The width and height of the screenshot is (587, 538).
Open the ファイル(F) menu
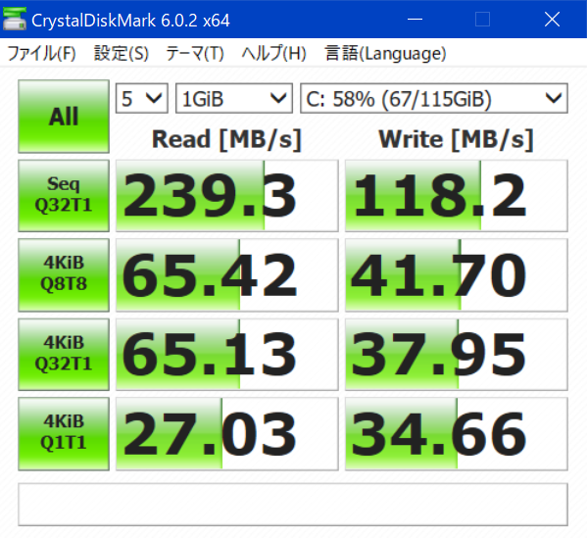[x=41, y=53]
